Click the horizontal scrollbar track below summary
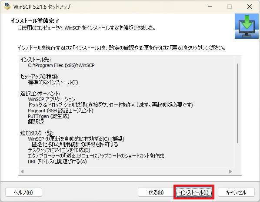The image size is (260, 202). pos(126,172)
